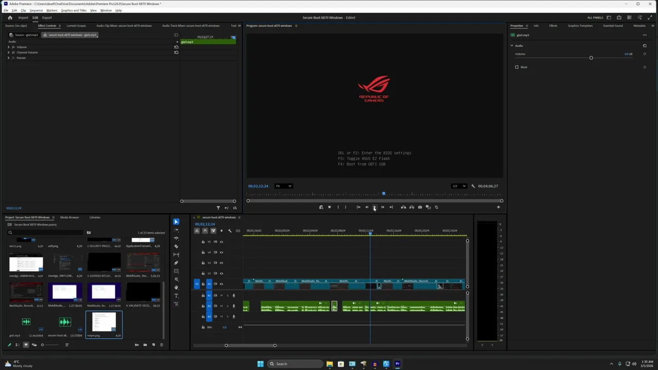
Task: Toggle Linked Selection in the timeline
Action: tap(213, 231)
